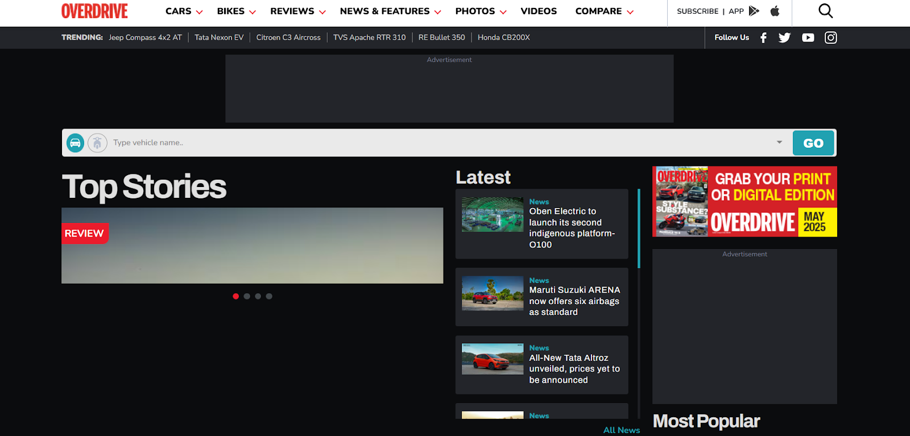Click the APP link
The height and width of the screenshot is (436, 910).
[x=736, y=11]
